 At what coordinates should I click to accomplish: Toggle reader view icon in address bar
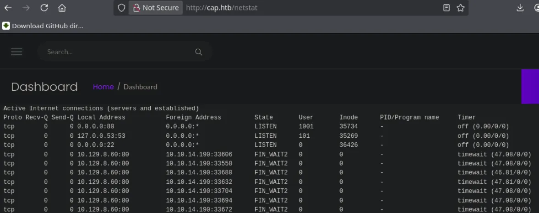point(446,8)
